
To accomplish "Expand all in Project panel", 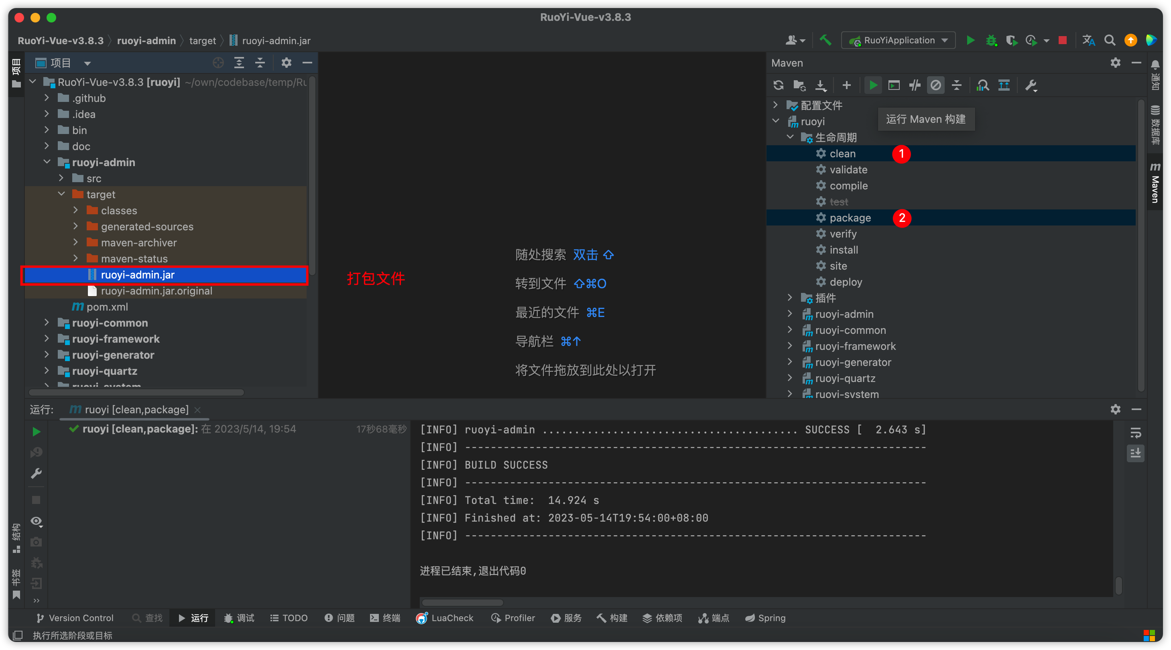I will click(x=239, y=63).
